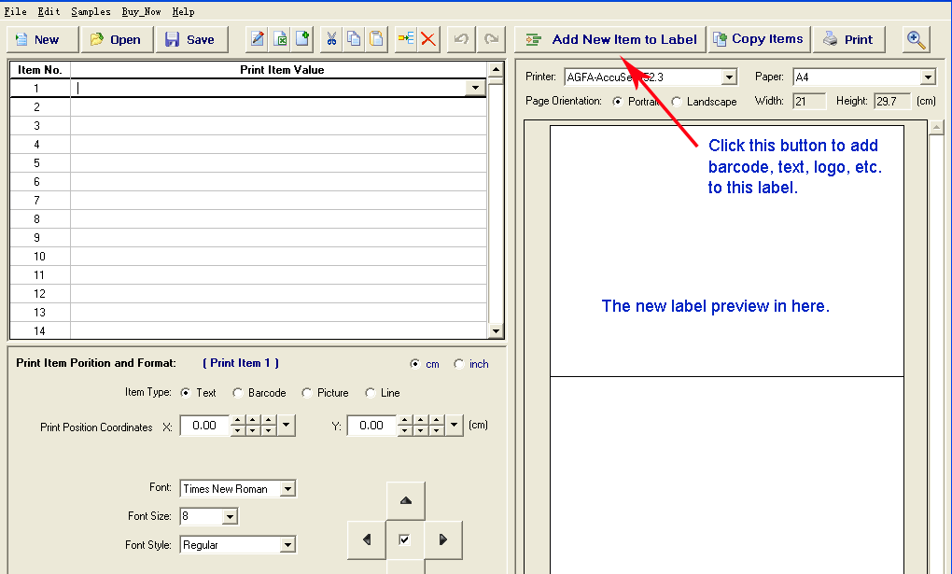Image resolution: width=952 pixels, height=574 pixels.
Task: Click the red X delete icon
Action: coord(429,39)
